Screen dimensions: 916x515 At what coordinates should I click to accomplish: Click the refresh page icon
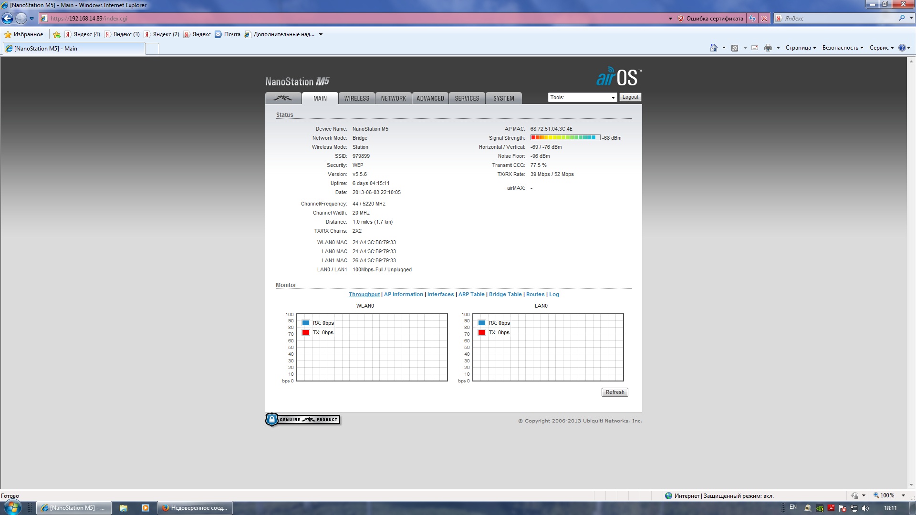[x=752, y=19]
